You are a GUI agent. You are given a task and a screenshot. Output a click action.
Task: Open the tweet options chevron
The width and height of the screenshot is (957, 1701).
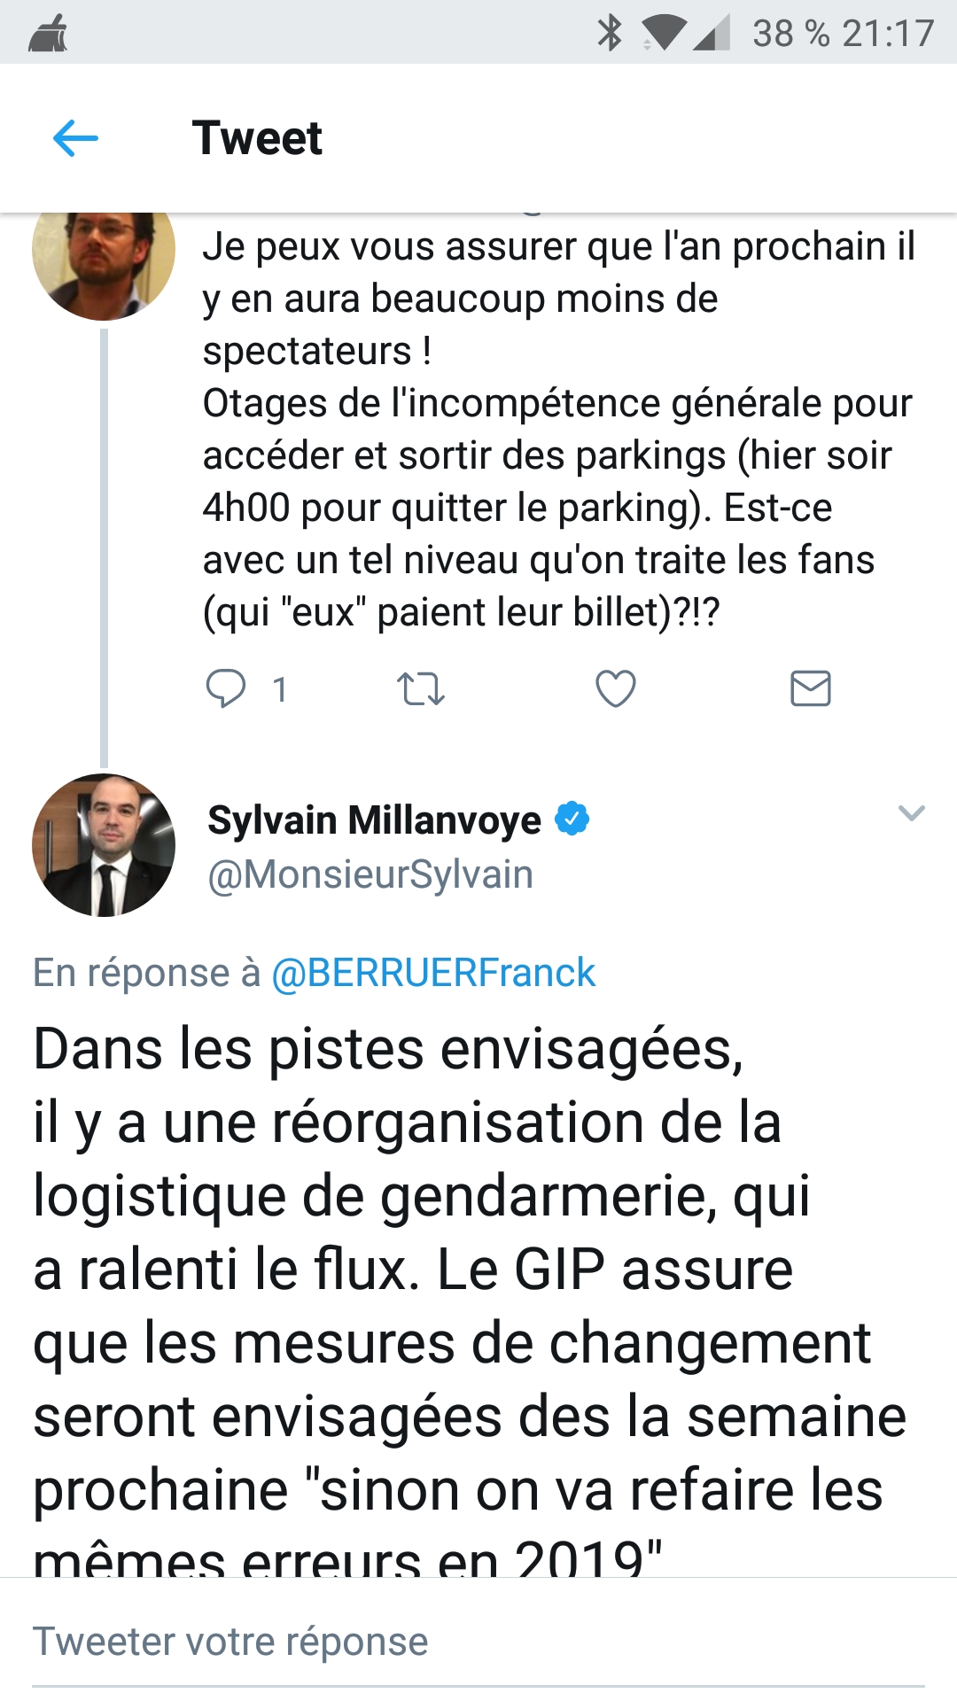pyautogui.click(x=911, y=812)
